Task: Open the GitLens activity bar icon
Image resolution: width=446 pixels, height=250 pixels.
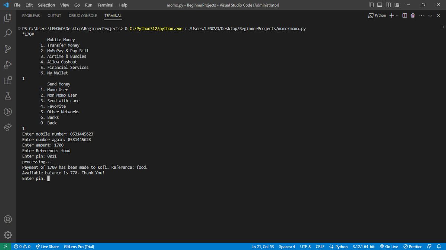Action: 7,111
